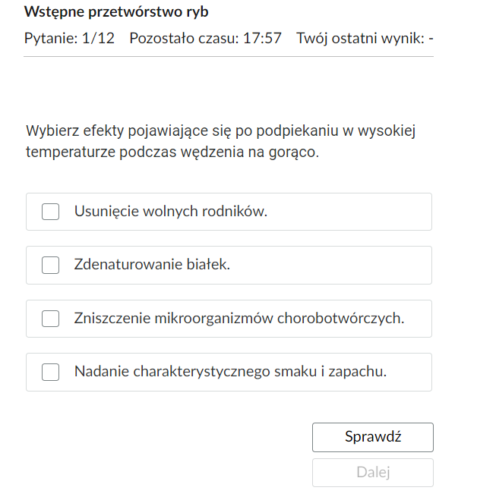Click the question line starting with Wybierz efekty
The image size is (477, 500).
pyautogui.click(x=220, y=131)
